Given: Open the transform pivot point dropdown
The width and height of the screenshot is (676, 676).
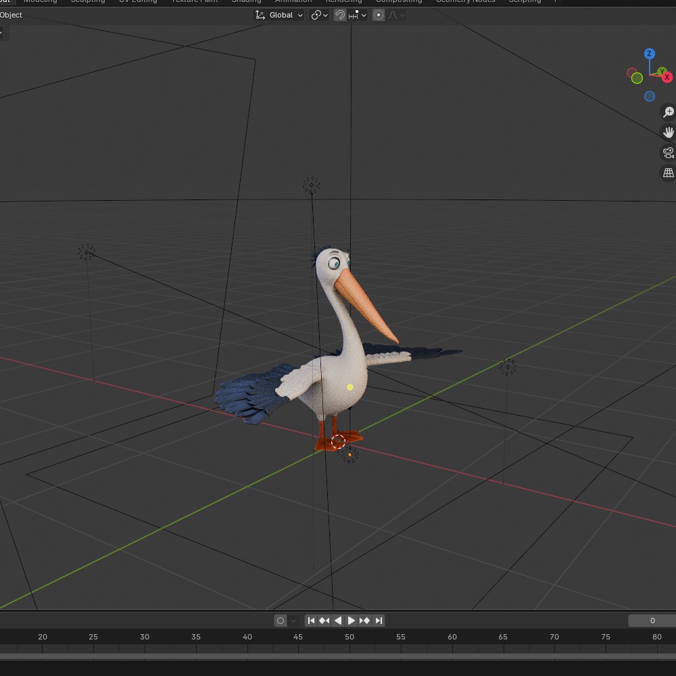Looking at the screenshot, I should (x=319, y=15).
